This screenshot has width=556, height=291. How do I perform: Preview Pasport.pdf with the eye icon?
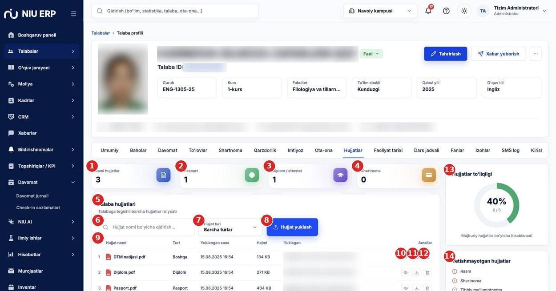click(406, 288)
